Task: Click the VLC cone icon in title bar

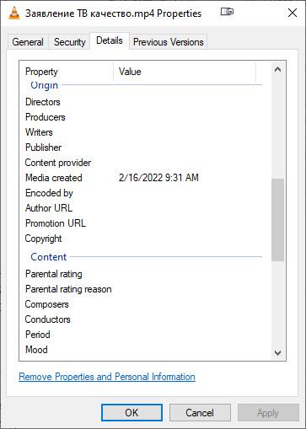Action: [x=14, y=13]
